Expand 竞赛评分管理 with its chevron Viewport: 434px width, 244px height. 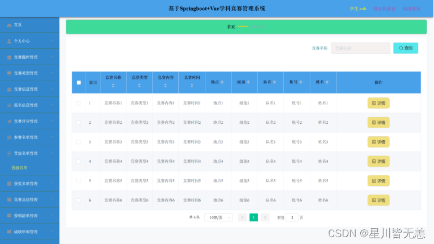52,121
